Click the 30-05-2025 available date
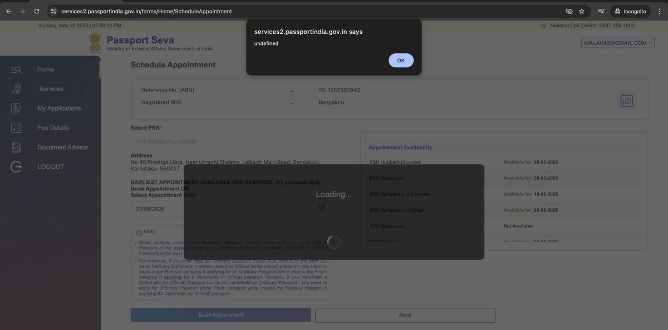 pos(546,178)
